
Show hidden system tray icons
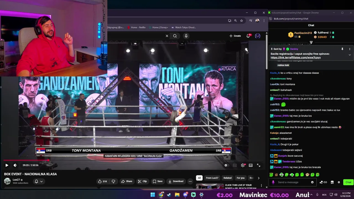[x=312, y=195]
